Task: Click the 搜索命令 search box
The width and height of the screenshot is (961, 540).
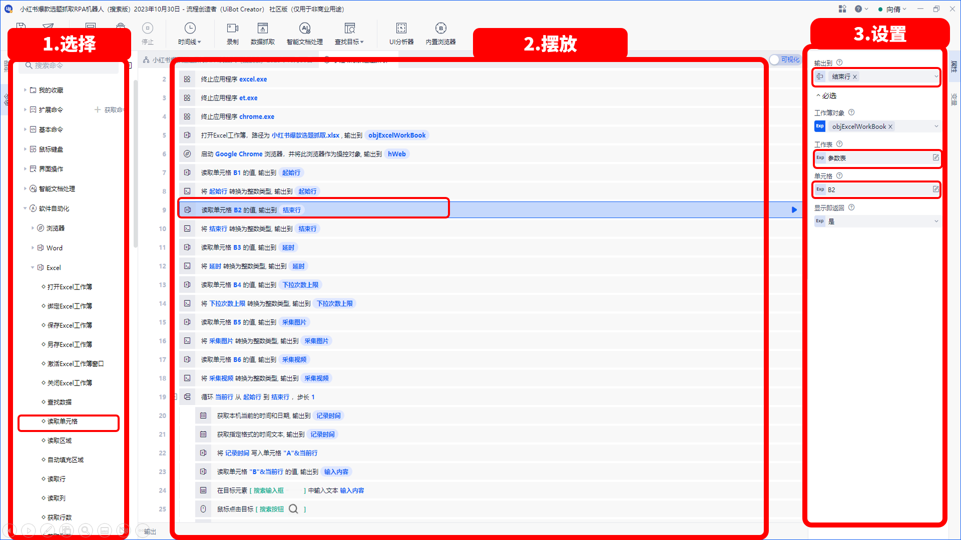Action: [x=69, y=65]
